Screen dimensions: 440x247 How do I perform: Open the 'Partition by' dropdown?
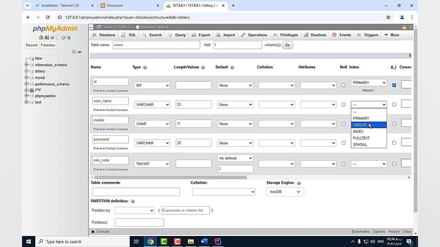[134, 210]
